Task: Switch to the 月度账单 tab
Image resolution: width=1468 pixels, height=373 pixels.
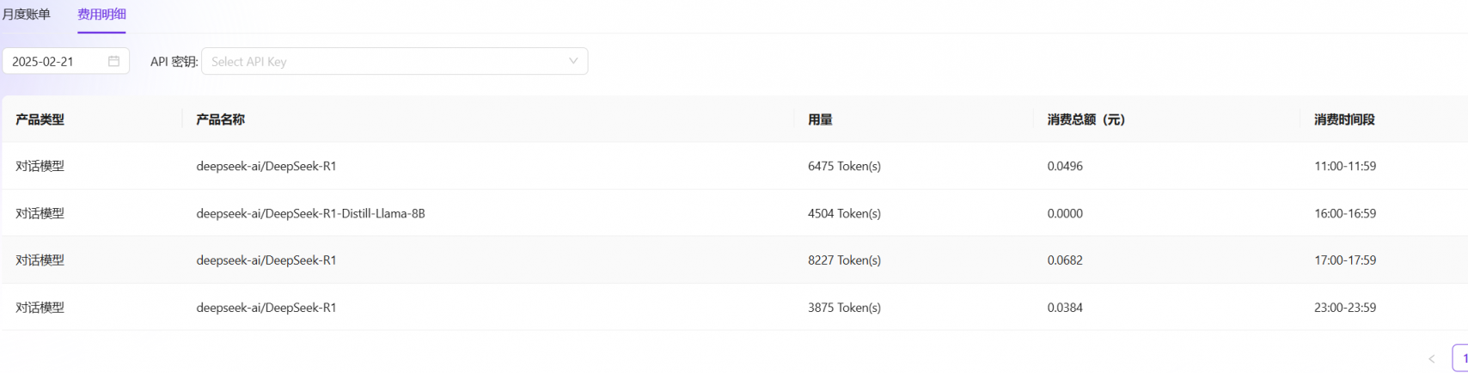Action: click(26, 15)
